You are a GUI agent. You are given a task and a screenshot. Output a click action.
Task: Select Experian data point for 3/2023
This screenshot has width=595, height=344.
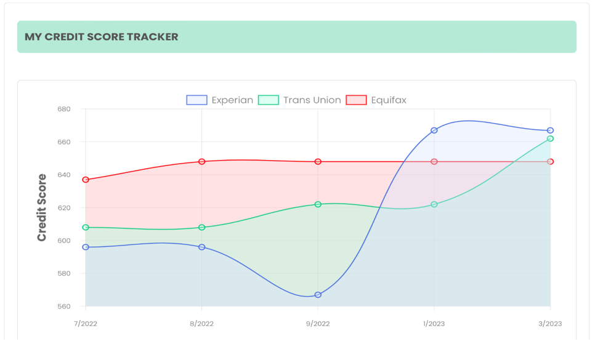tap(550, 130)
